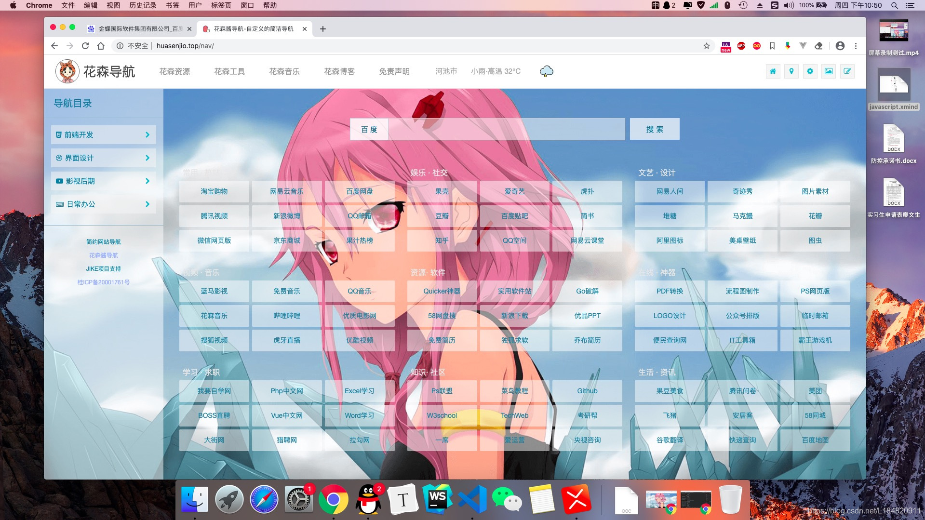Open Launchpad rocket in the dock
Viewport: 925px width, 520px height.
pos(229,499)
